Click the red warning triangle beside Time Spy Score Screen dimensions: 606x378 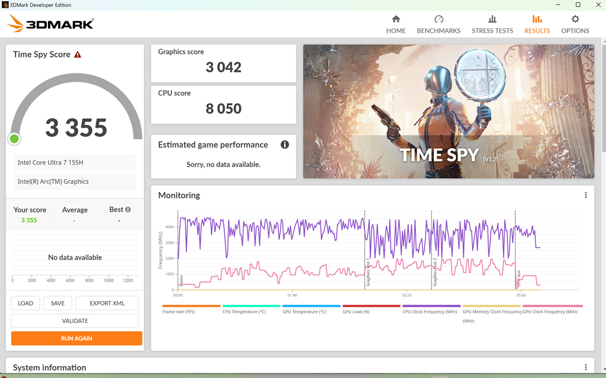point(78,55)
